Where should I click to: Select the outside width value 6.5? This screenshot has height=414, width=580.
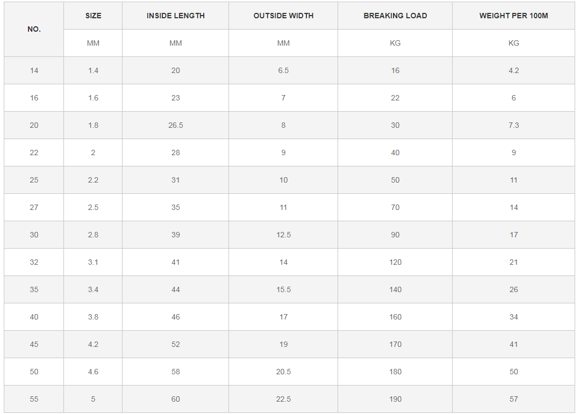click(283, 70)
